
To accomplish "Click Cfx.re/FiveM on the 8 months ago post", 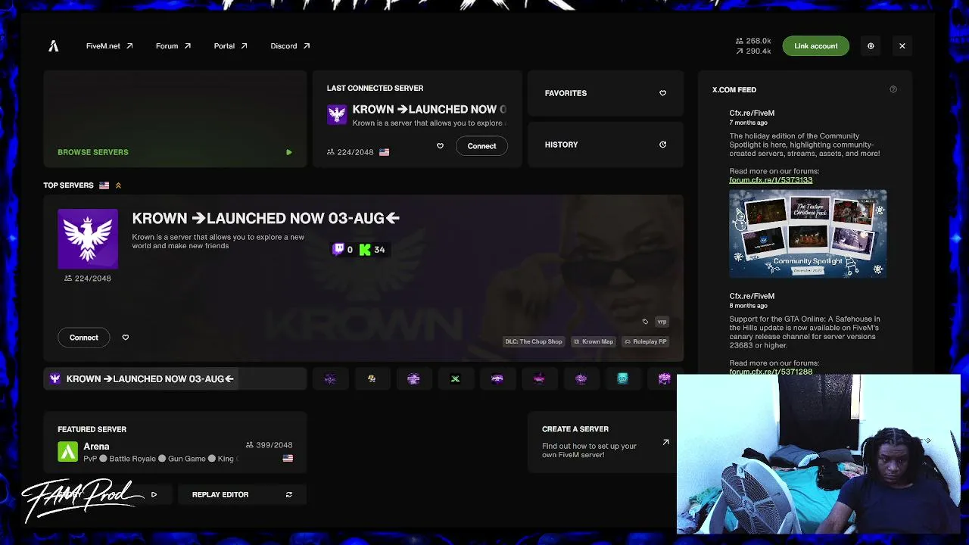I will point(752,296).
